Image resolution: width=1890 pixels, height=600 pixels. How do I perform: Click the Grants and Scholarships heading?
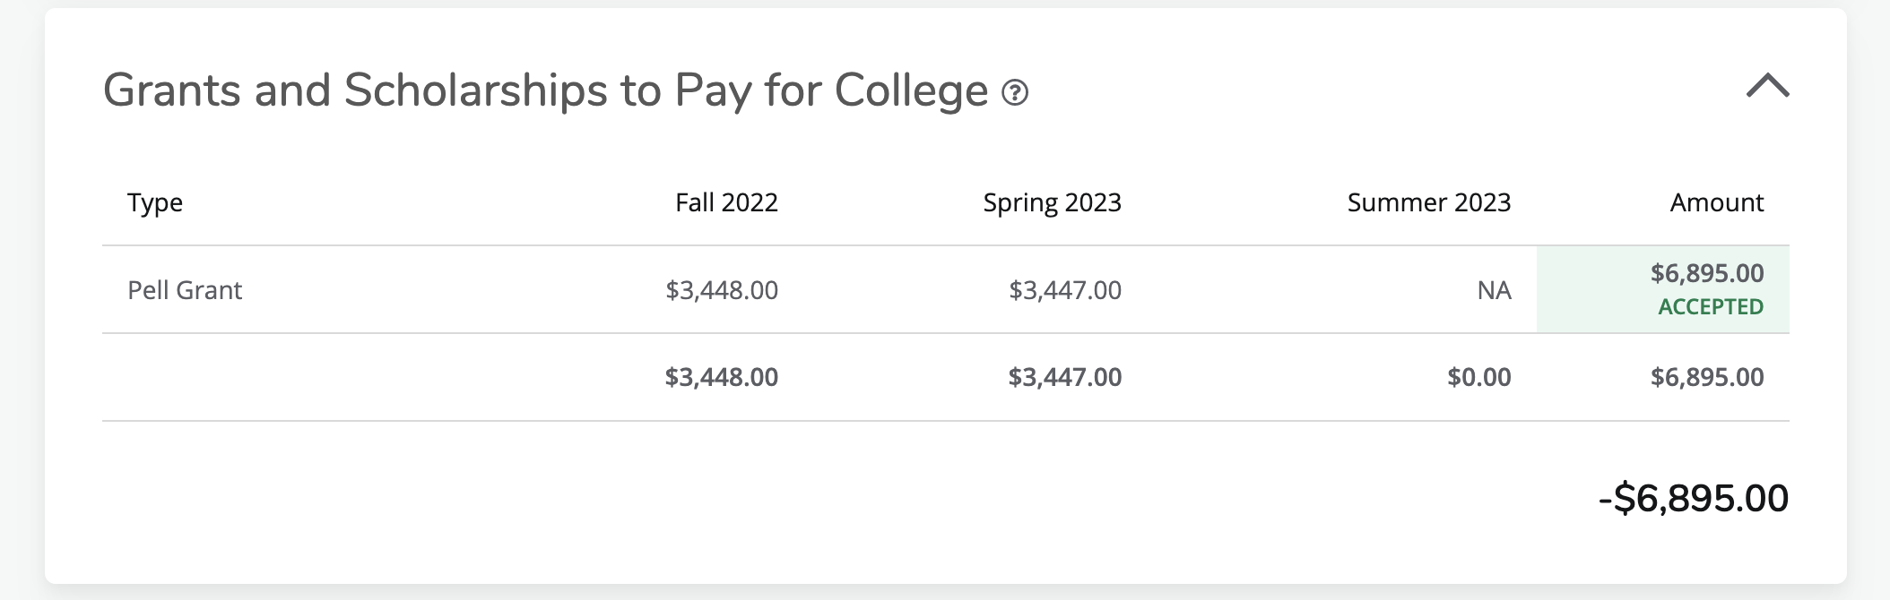[545, 90]
